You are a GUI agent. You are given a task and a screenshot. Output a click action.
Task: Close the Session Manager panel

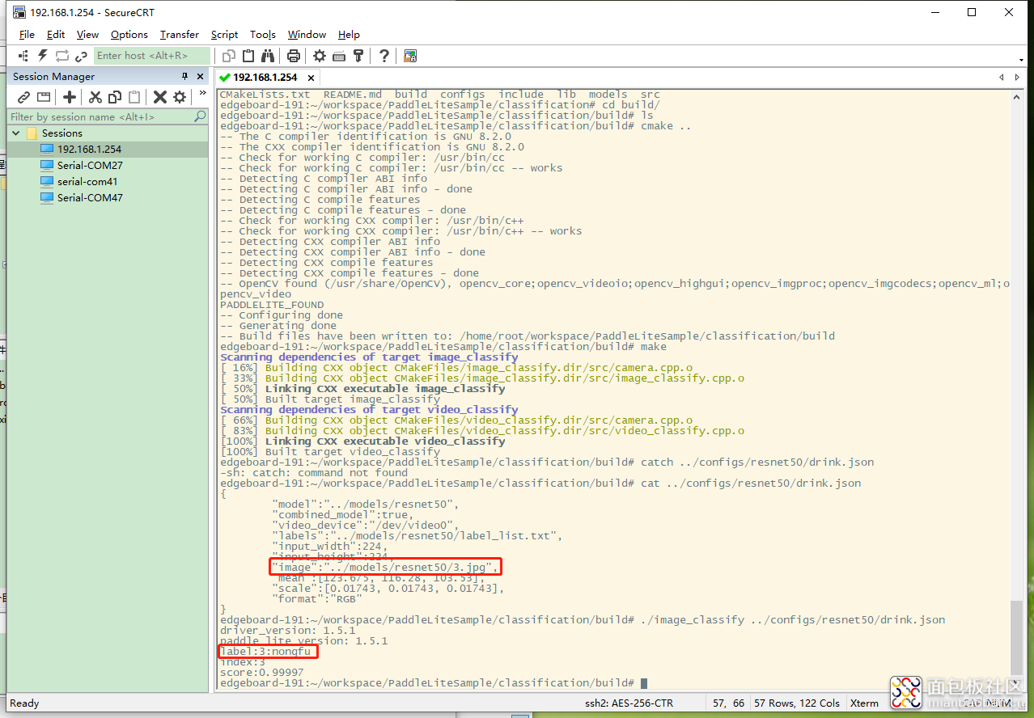coord(201,76)
